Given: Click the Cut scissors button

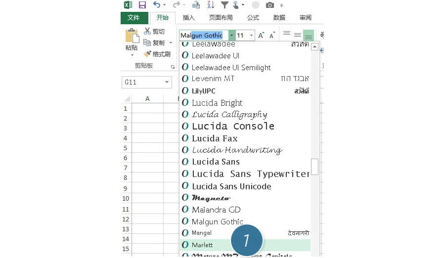Looking at the screenshot, I should (x=154, y=32).
